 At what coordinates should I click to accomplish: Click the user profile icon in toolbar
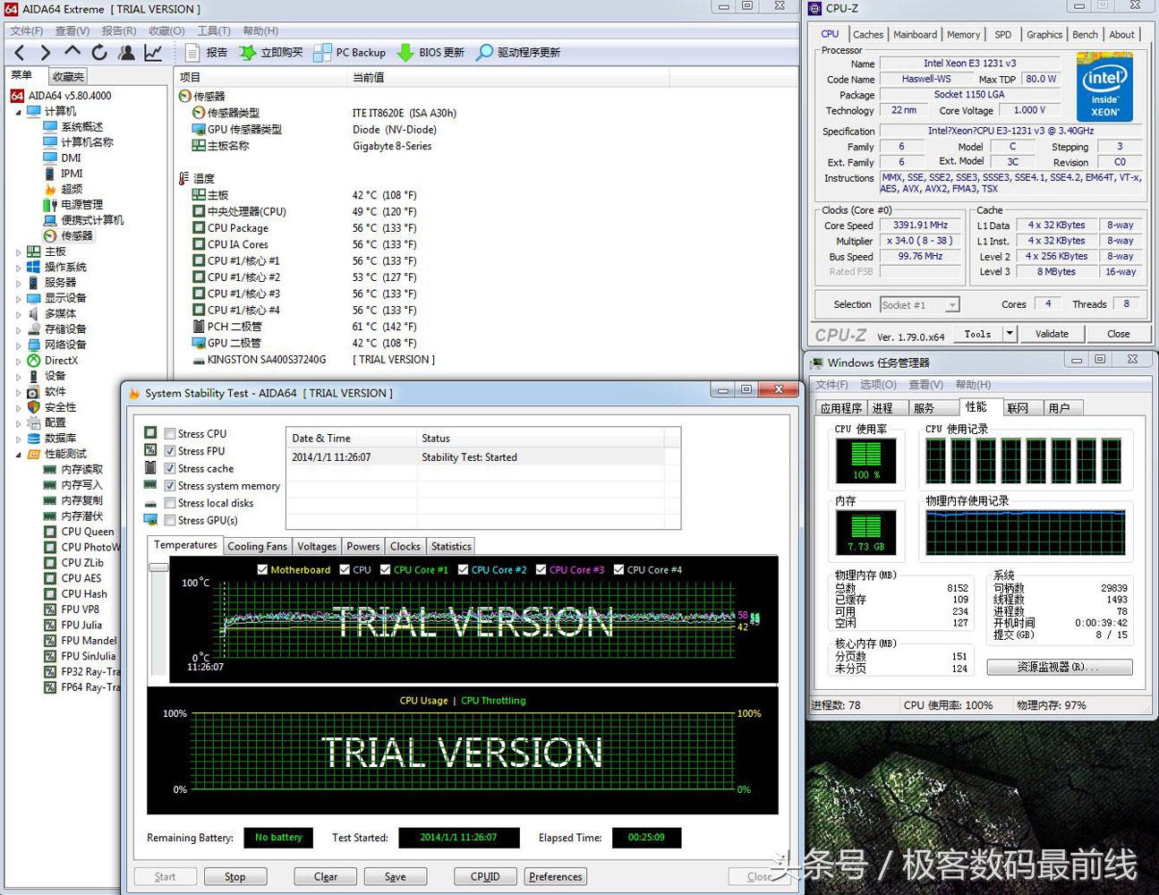[x=126, y=53]
